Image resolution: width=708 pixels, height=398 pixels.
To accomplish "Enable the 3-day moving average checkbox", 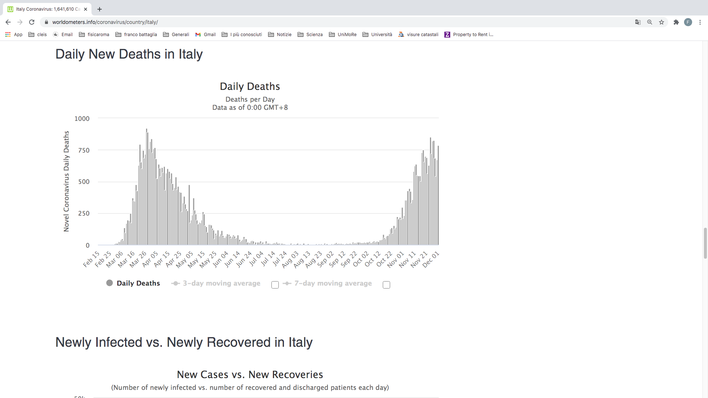I will tap(275, 285).
